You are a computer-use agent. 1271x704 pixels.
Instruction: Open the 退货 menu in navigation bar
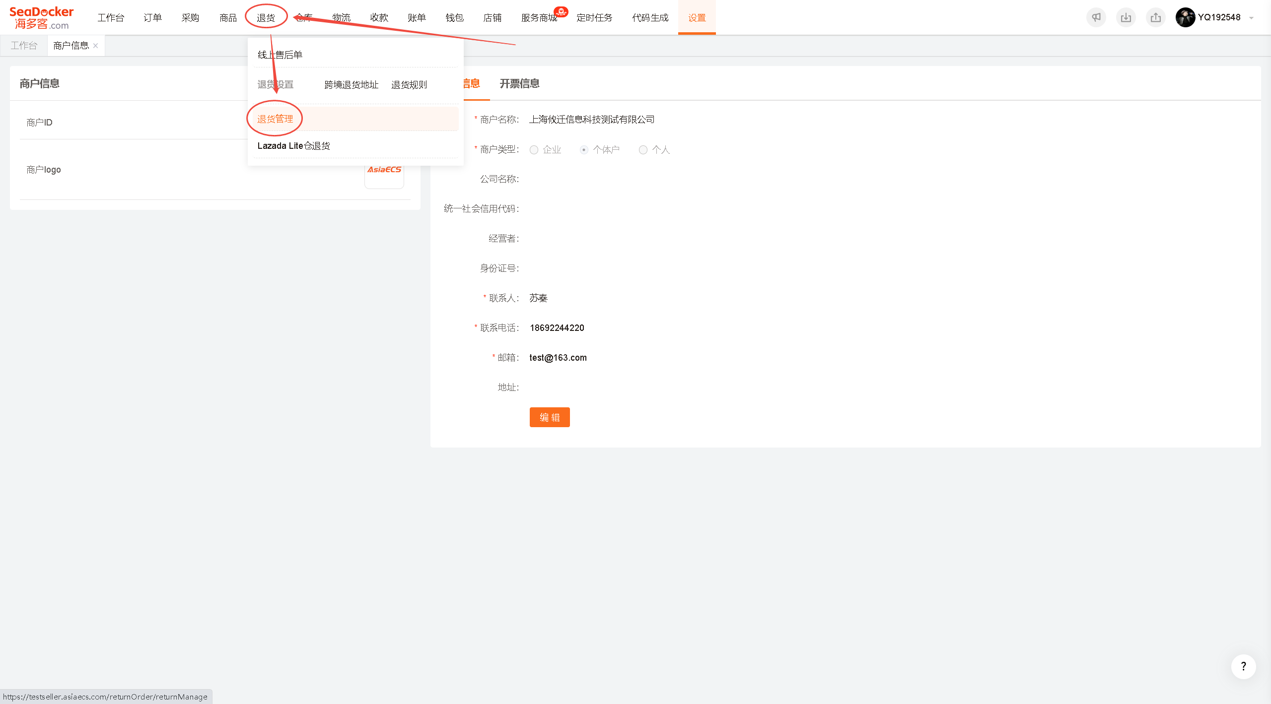coord(266,18)
